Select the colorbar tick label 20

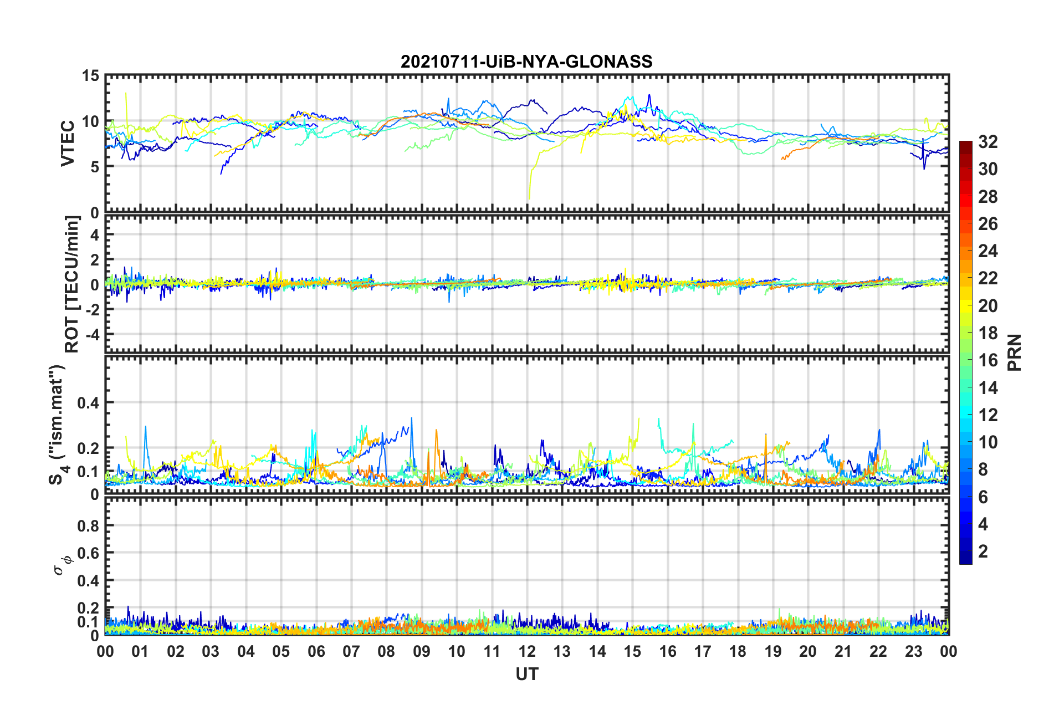coord(988,306)
